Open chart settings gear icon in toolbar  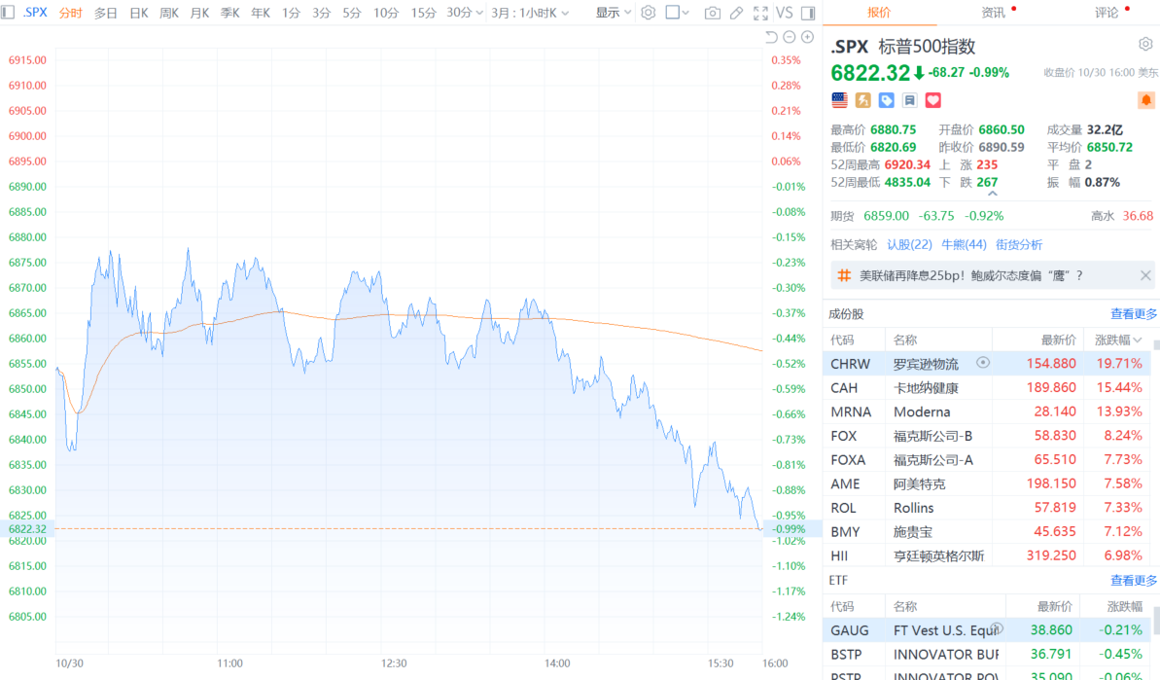point(648,13)
